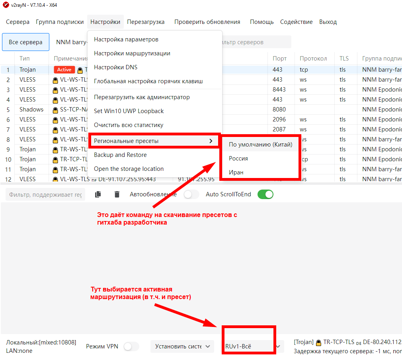Viewport: 402px width, 356px height.
Task: Copy log contents with the copy icon
Action: (98, 194)
